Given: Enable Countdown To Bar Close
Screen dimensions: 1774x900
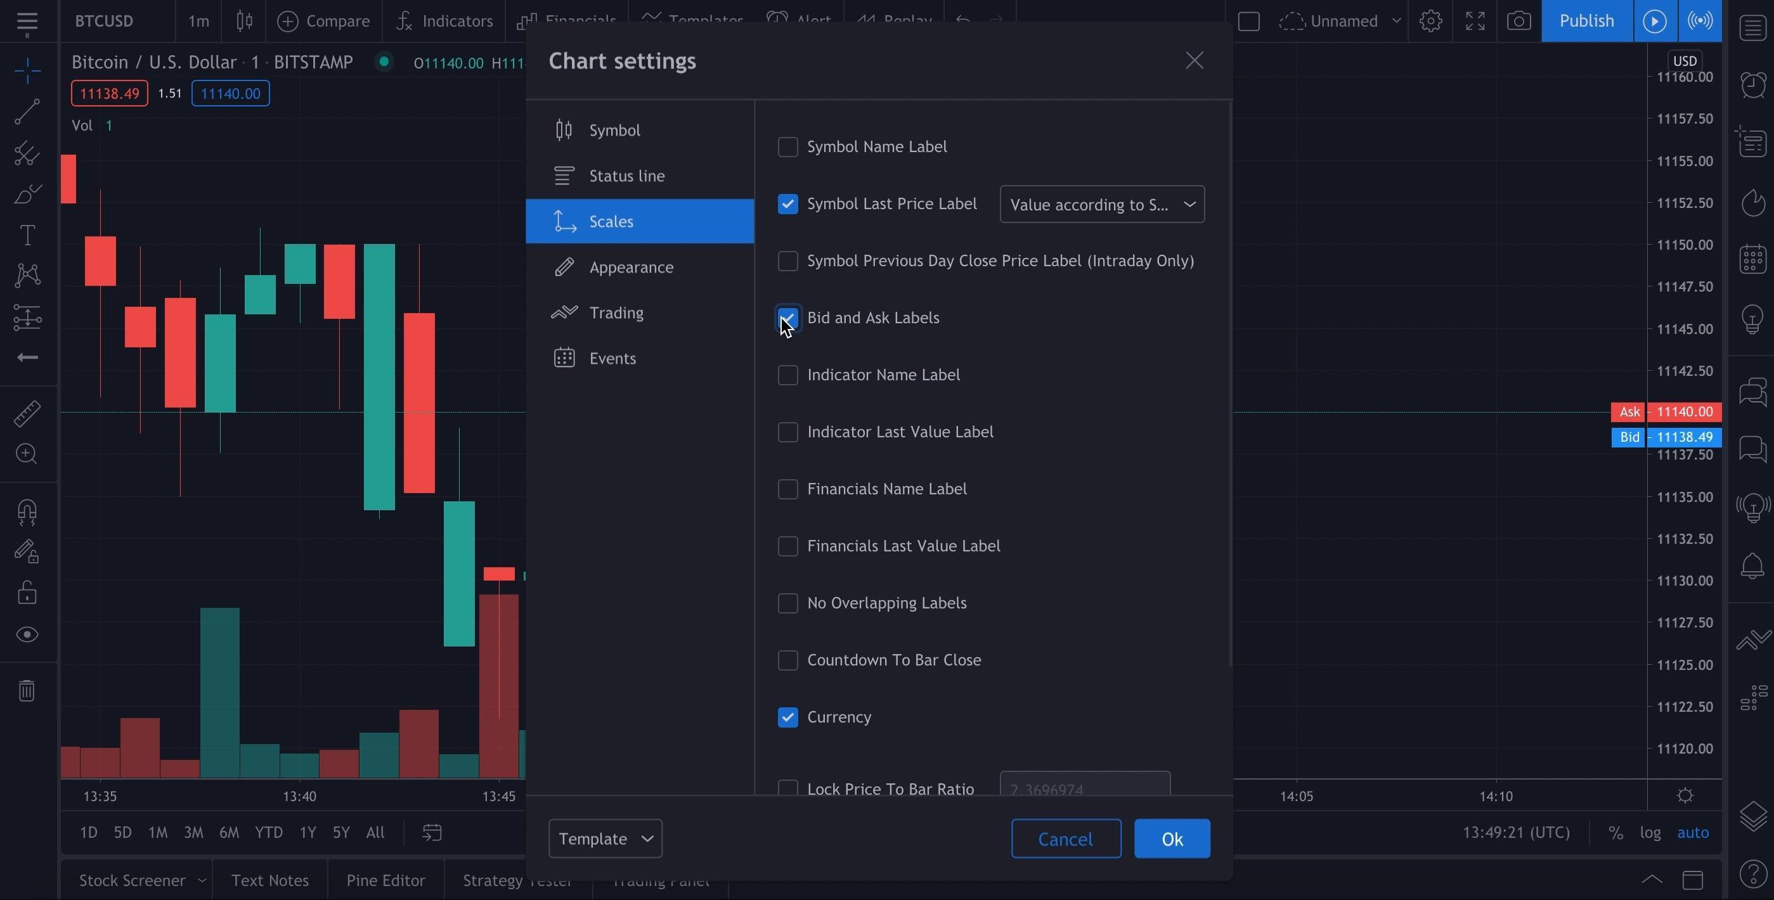Looking at the screenshot, I should click(788, 660).
